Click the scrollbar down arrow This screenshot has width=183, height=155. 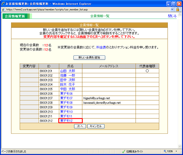(x=180, y=146)
